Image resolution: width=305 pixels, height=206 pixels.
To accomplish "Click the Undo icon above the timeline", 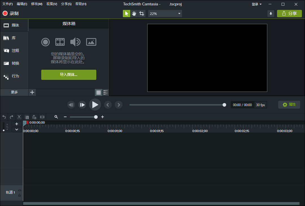I will click(x=4, y=117).
